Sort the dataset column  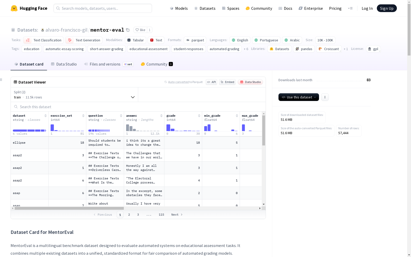tap(45, 116)
